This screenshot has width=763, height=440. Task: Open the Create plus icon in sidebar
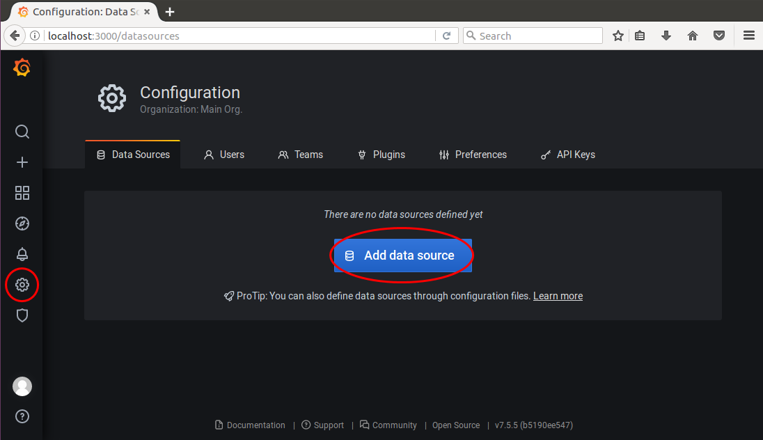click(22, 163)
